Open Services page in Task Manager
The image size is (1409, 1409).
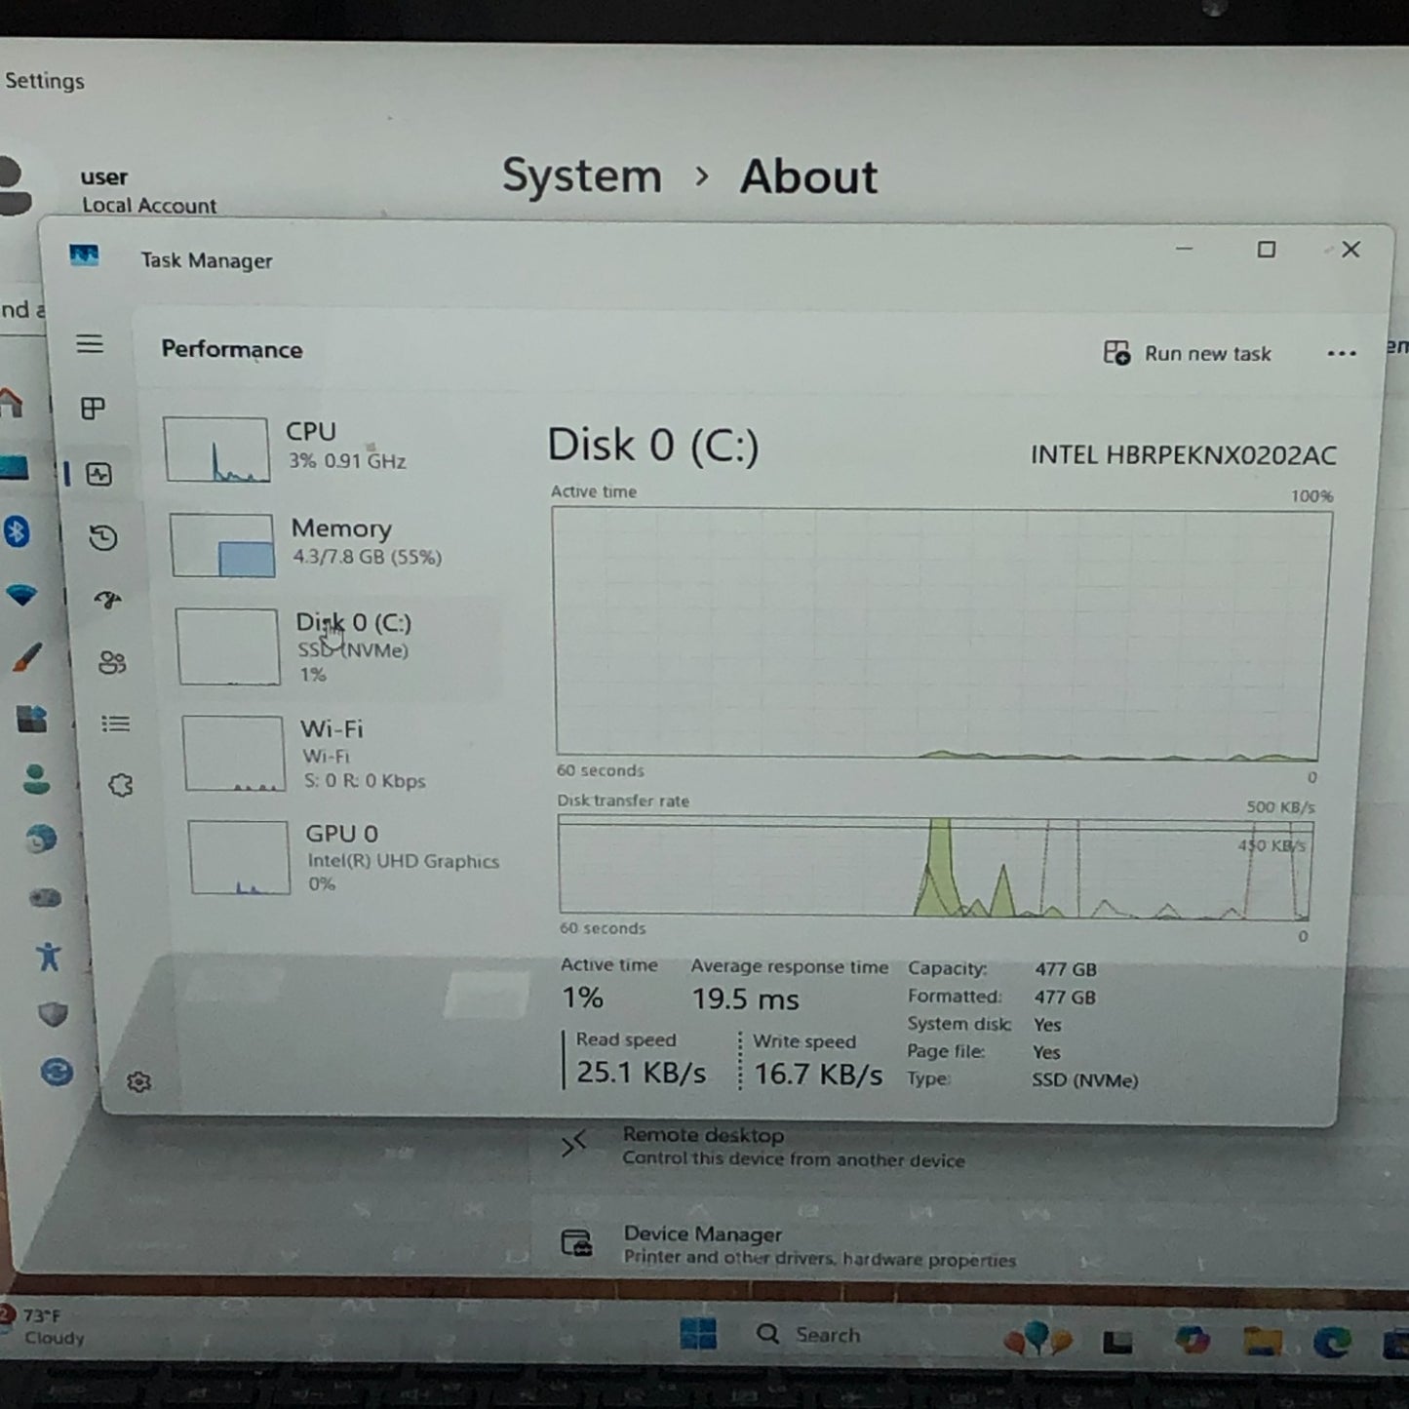120,785
